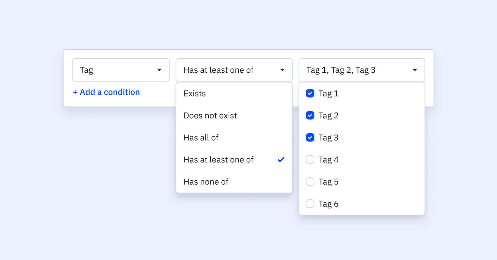Choose 'Has at least one of' menu option
The image size is (497, 260).
coord(218,160)
